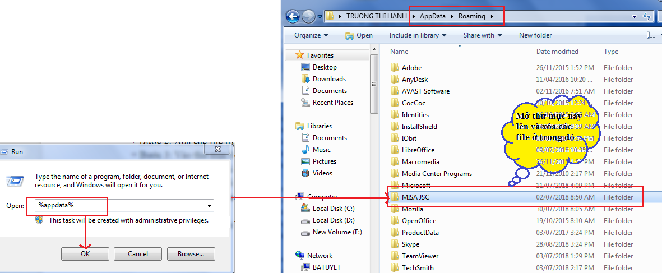
Task: Select the Media Center Programs folder icon
Action: [395, 174]
